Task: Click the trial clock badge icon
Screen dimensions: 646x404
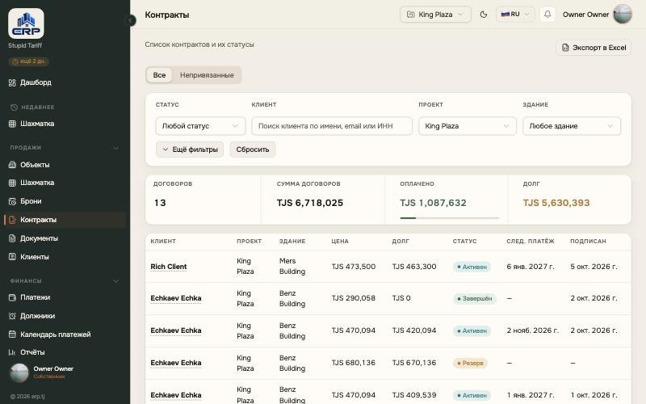Action: (15, 61)
